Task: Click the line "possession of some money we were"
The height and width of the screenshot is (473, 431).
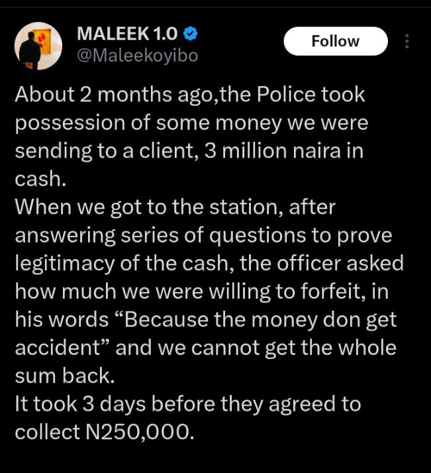Action: tap(191, 123)
